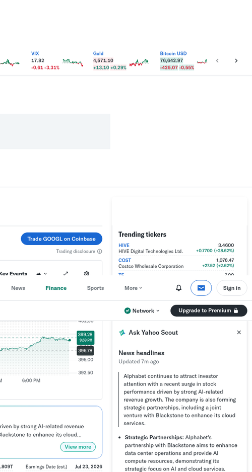Viewport: 252px width, 472px height.
Task: Expand the chart to fullscreen
Action: (66, 273)
